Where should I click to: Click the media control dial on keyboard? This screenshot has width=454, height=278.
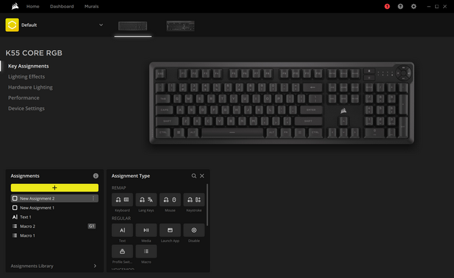(403, 73)
